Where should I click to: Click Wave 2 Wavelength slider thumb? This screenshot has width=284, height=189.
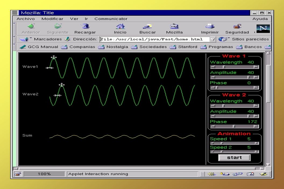(224, 106)
